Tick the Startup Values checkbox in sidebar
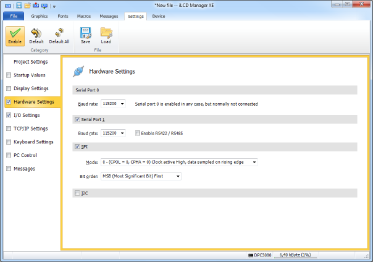Screen dimensions: 373x262 pyautogui.click(x=8, y=75)
